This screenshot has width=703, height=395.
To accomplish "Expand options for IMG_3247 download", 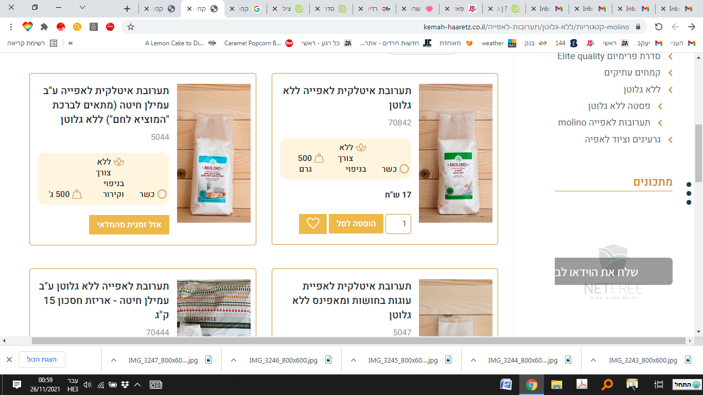I will [114, 360].
